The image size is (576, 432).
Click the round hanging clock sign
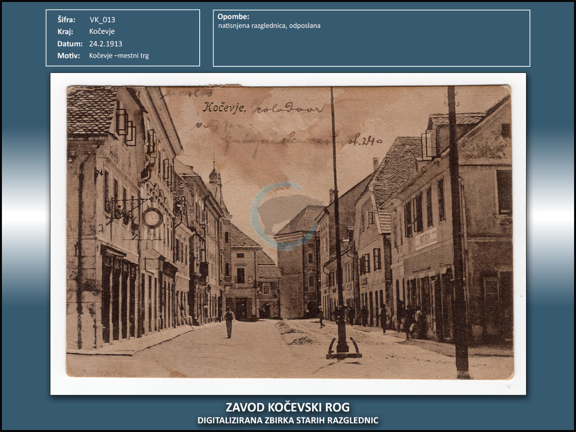(152, 218)
